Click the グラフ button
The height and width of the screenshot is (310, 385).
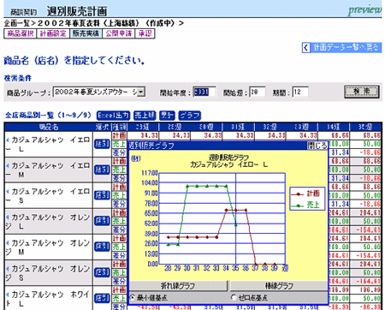190,116
